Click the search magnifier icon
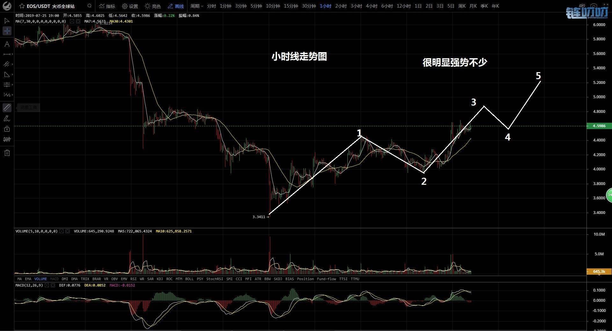612x331 pixels. (x=90, y=6)
